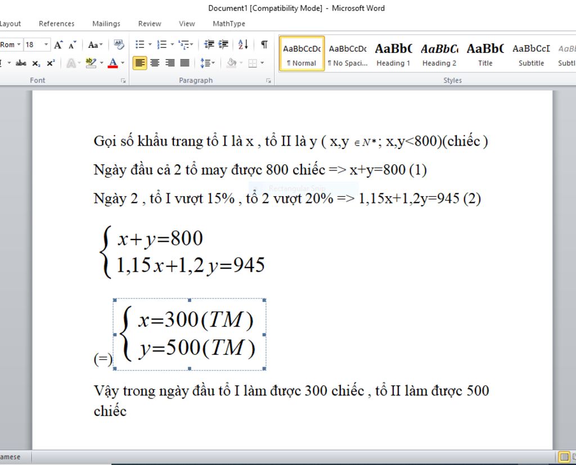Click the multilevel list icon
This screenshot has width=576, height=465.
(x=183, y=44)
